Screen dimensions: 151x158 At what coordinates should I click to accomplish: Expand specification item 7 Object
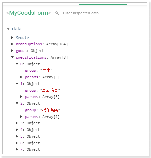point(17,149)
